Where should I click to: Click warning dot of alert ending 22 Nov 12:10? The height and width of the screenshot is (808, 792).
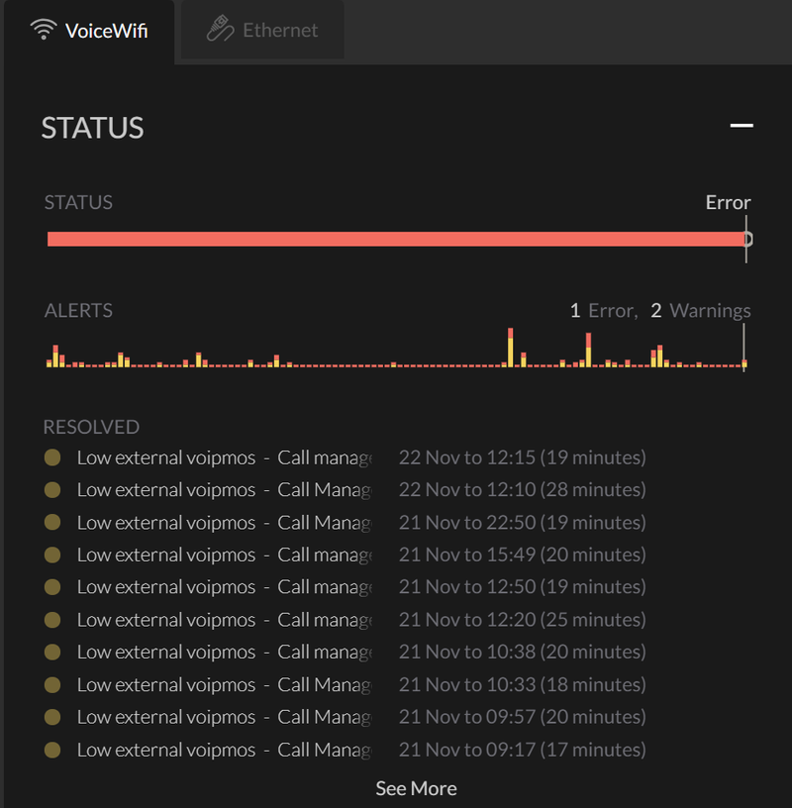click(52, 489)
